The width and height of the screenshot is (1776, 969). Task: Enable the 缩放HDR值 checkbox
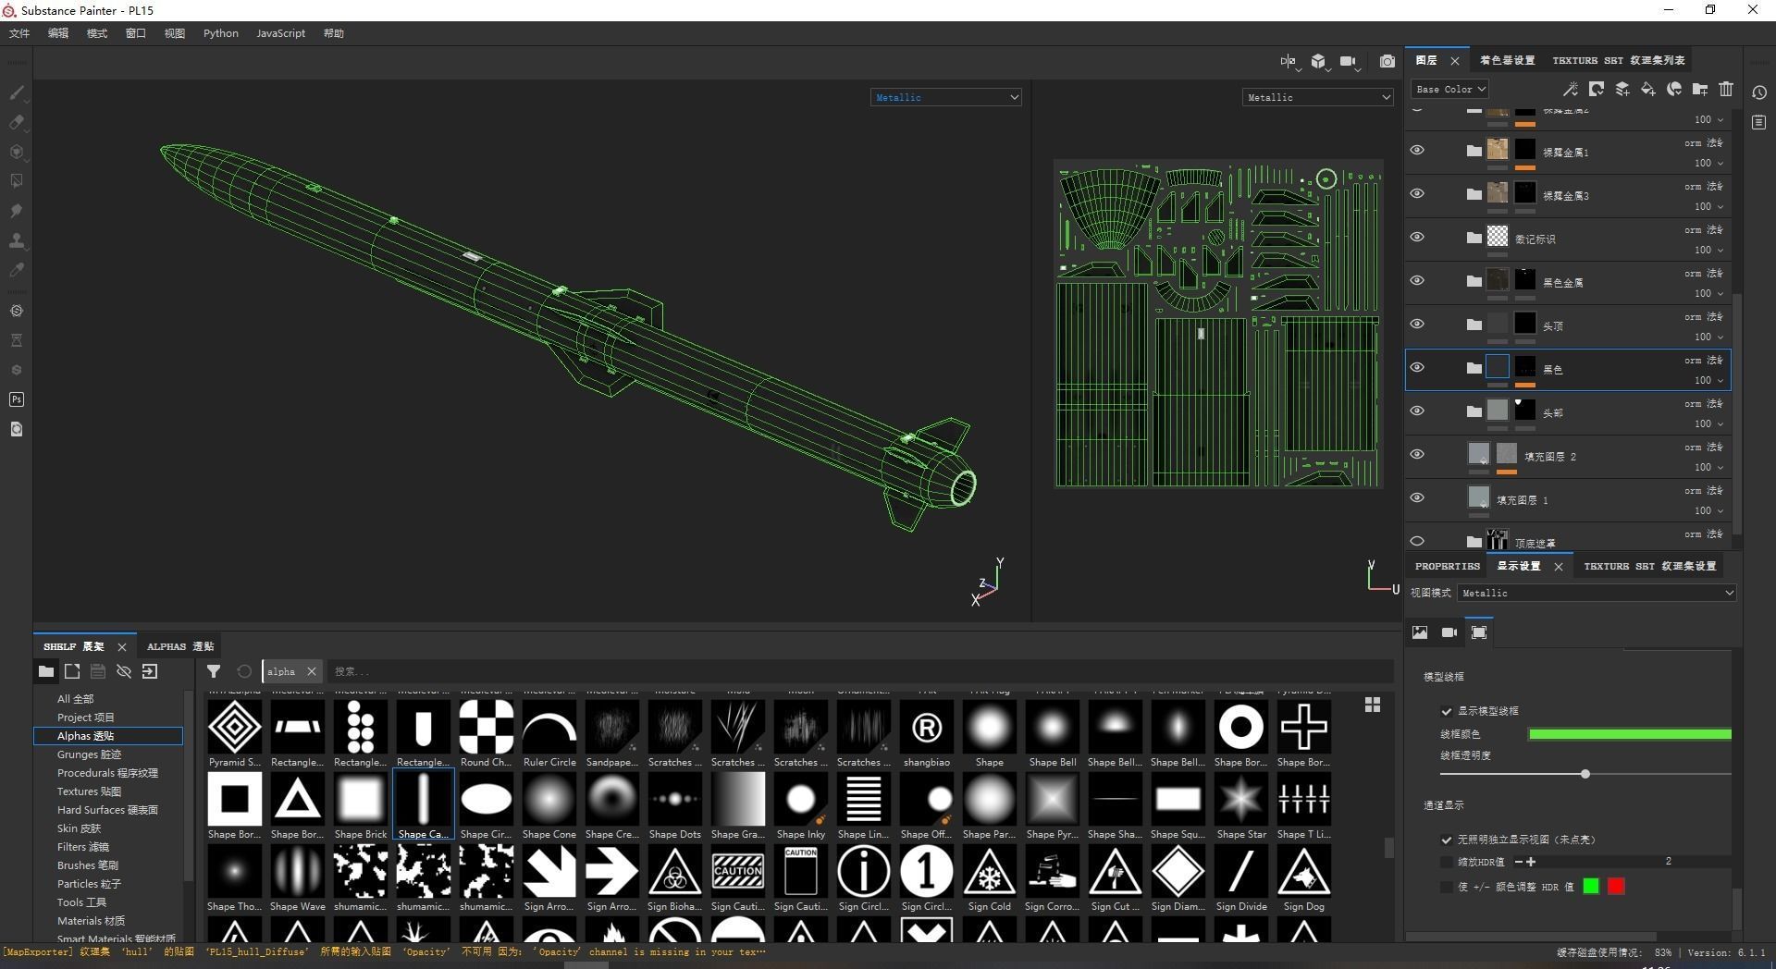[1447, 862]
